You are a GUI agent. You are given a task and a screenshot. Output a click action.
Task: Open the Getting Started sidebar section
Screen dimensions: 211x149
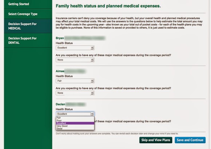[x=28, y=4]
